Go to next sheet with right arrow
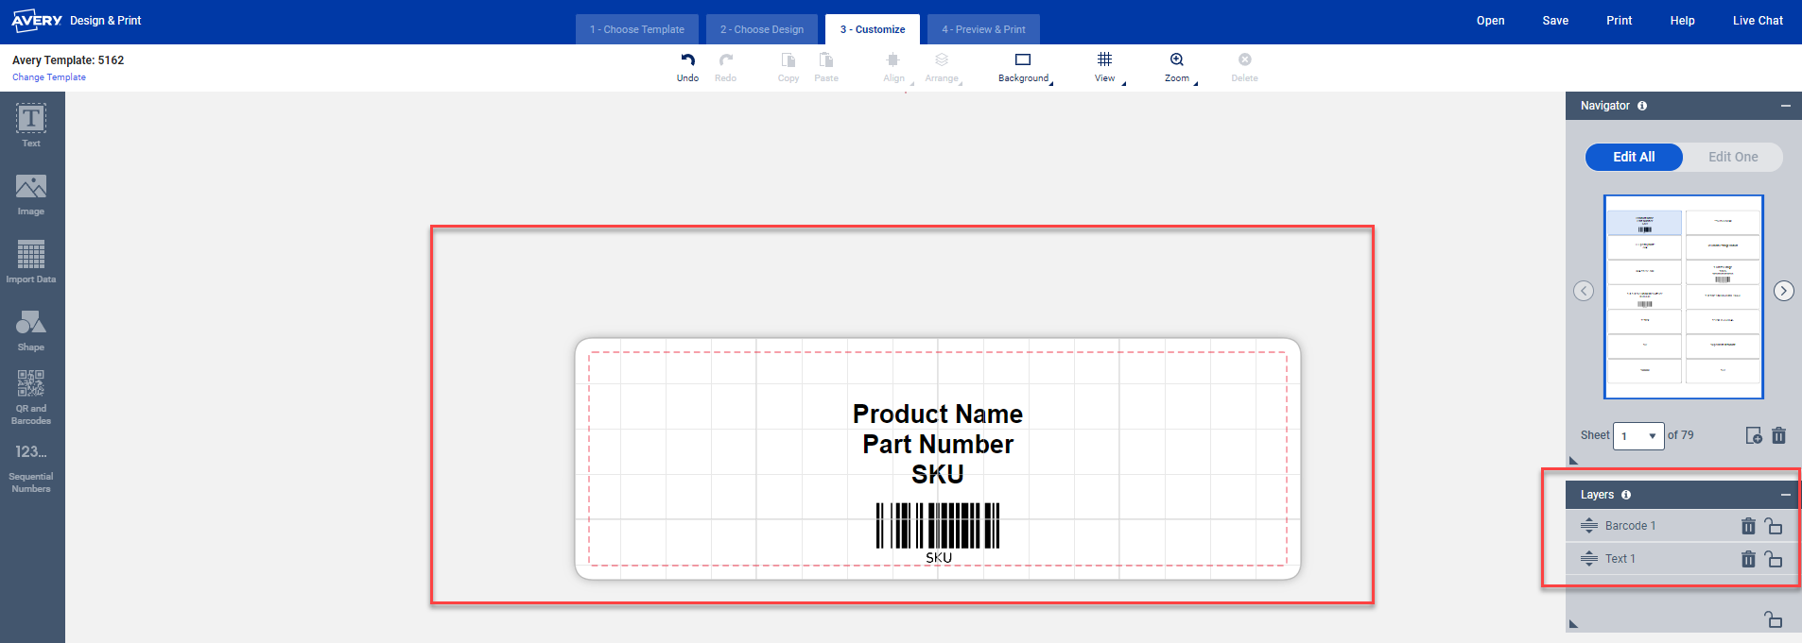Image resolution: width=1802 pixels, height=643 pixels. pos(1784,291)
